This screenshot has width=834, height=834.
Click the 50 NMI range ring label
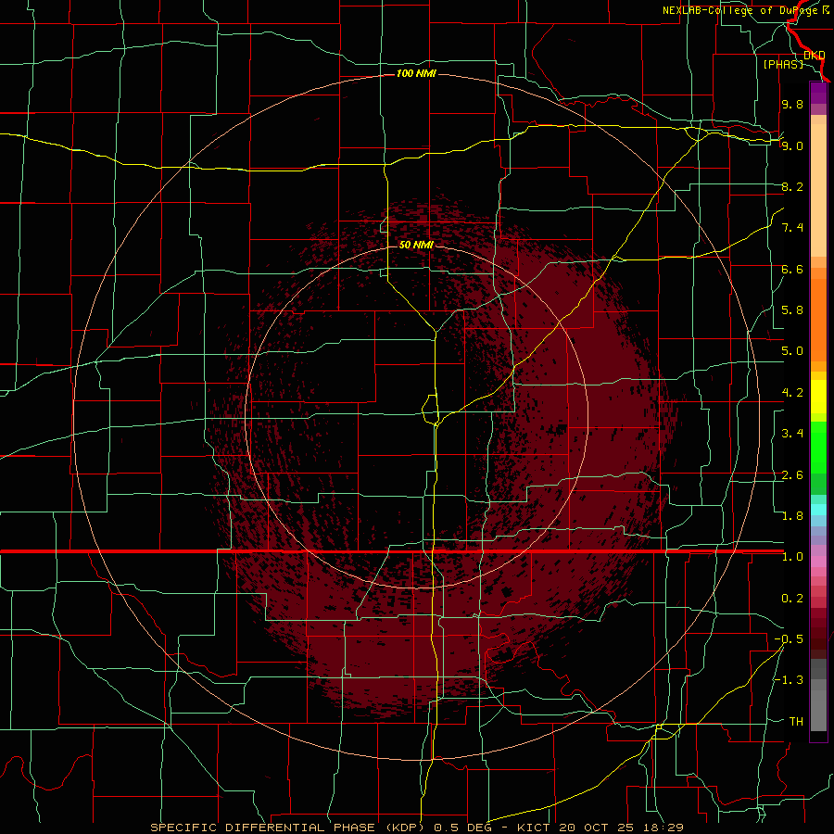pyautogui.click(x=416, y=245)
